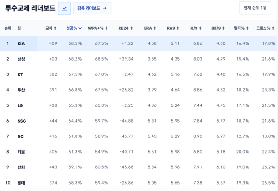Select the KIA team row
The width and height of the screenshot is (278, 191).
pyautogui.click(x=138, y=43)
